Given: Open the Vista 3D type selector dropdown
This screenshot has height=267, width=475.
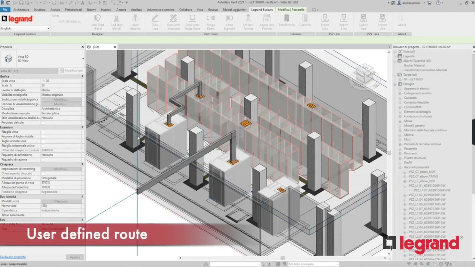Looking at the screenshot, I should 83,59.
